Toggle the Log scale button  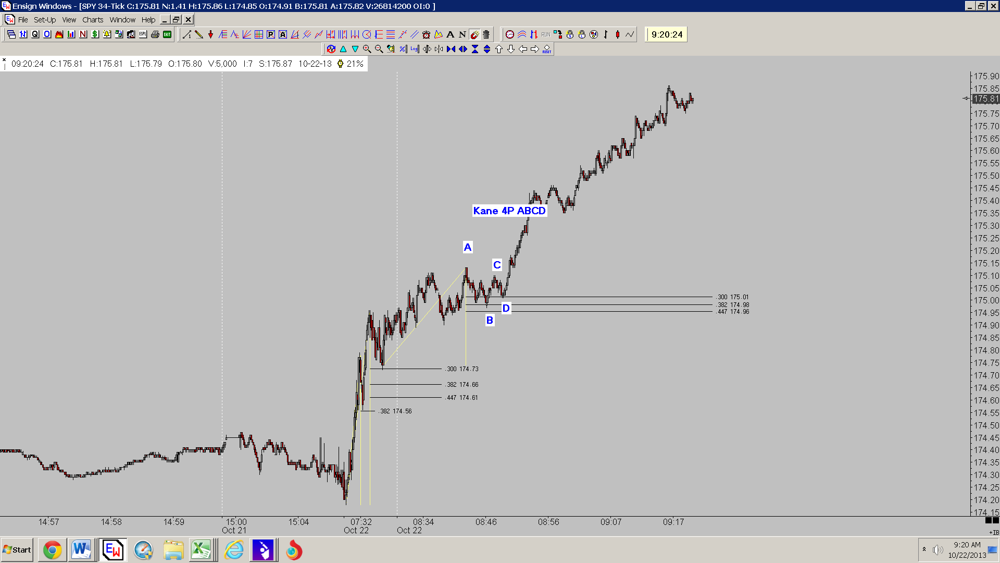415,49
